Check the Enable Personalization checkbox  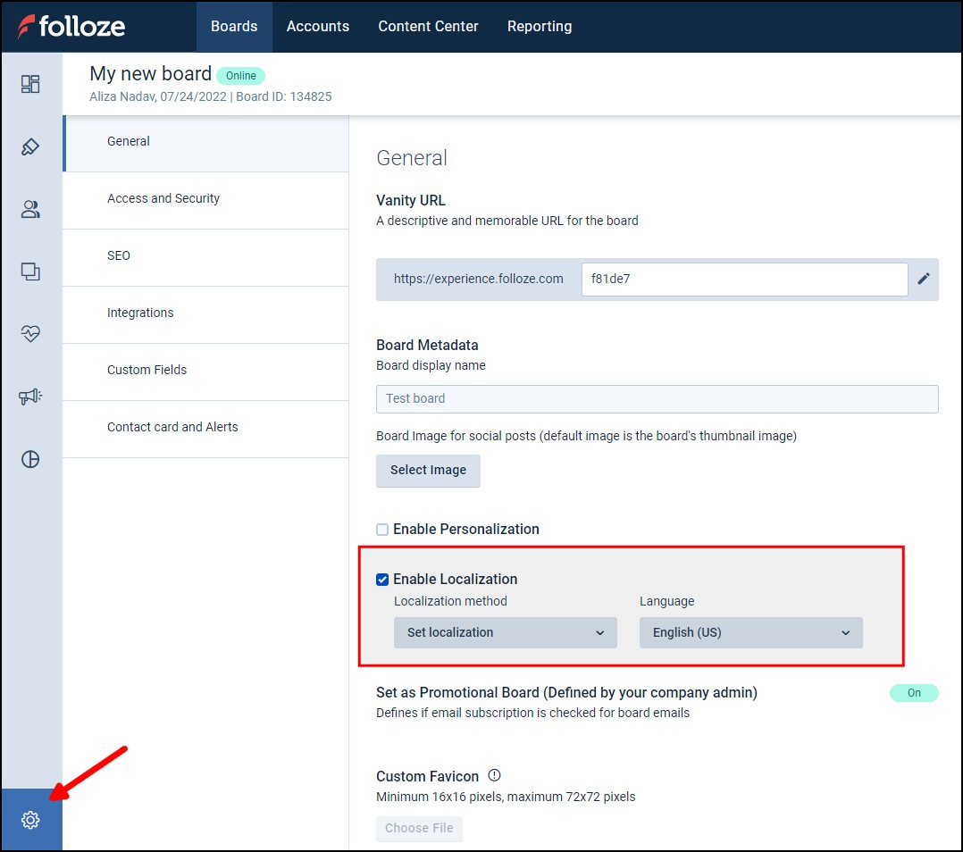pos(382,530)
